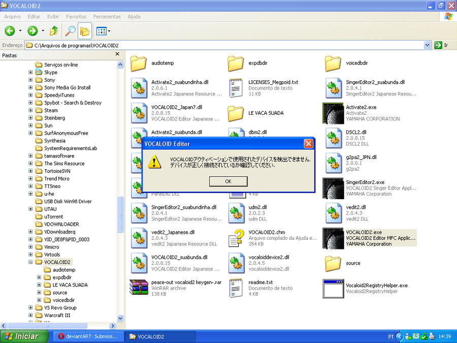Close the Pastas folder pane
The width and height of the screenshot is (457, 343).
pos(117,54)
